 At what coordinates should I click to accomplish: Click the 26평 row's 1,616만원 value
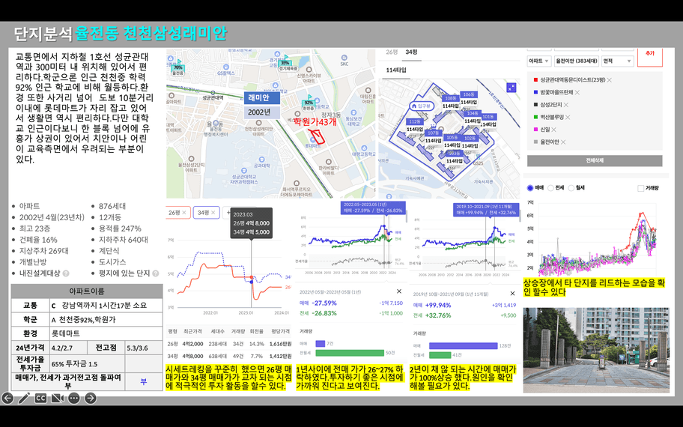[280, 344]
